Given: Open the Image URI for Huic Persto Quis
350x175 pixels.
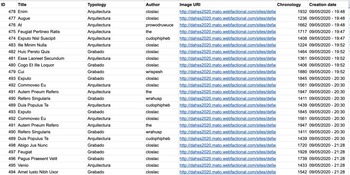Looking at the screenshot, I should click(228, 52).
